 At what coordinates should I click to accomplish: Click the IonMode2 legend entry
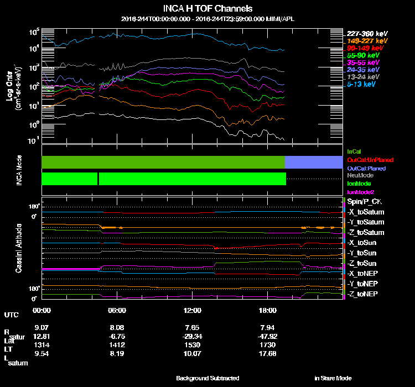click(x=360, y=192)
